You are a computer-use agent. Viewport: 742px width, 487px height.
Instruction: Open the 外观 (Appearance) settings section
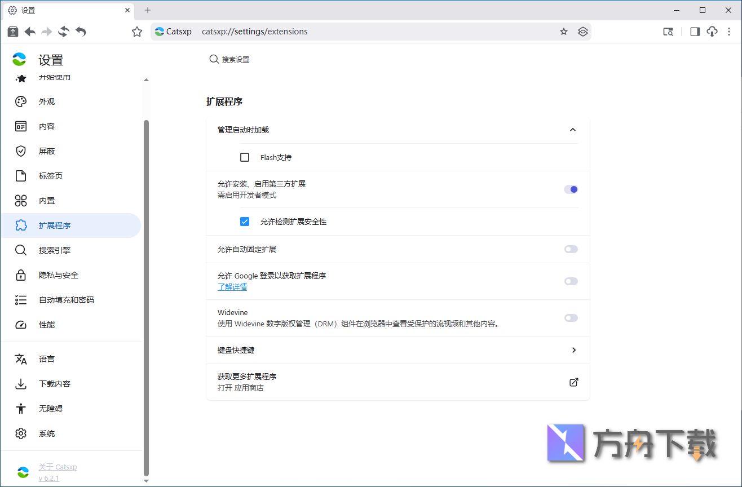[47, 101]
